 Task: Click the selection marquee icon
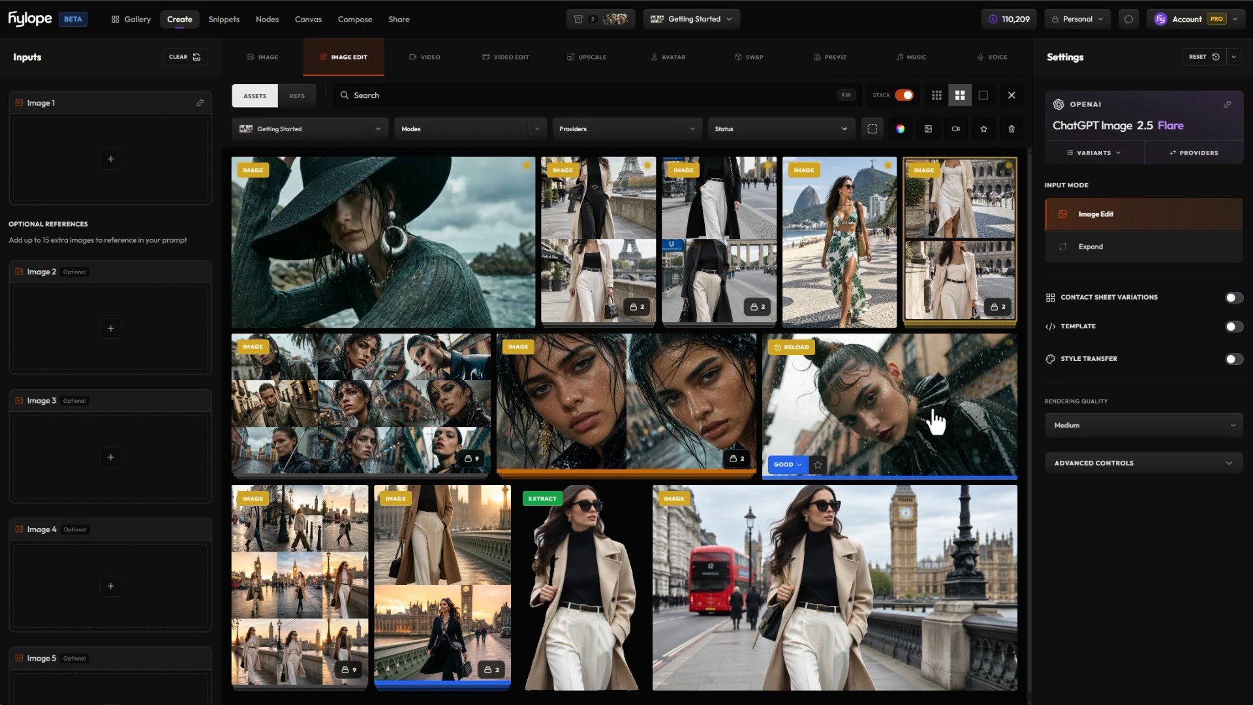(873, 129)
